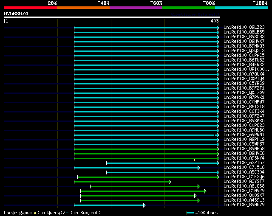Select the UniRef100_Q0J709 label
Screen dimensions: 272x216
(x=244, y=93)
